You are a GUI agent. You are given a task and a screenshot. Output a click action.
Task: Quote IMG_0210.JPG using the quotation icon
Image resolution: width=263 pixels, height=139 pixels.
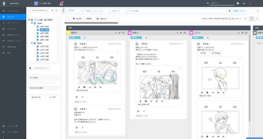95,87
